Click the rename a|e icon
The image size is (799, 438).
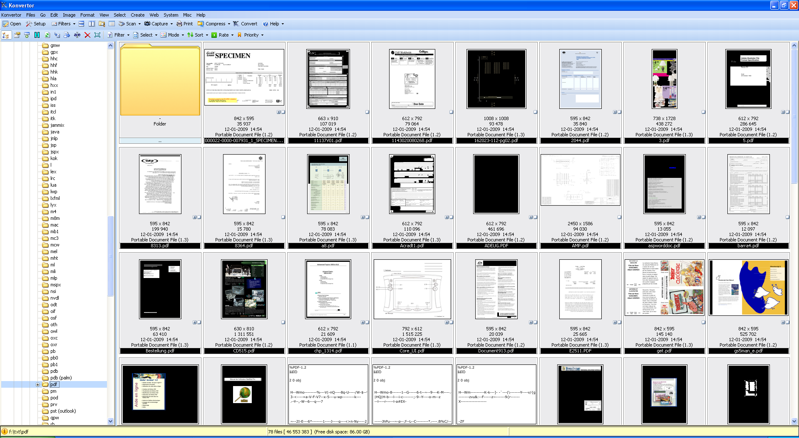click(x=77, y=35)
